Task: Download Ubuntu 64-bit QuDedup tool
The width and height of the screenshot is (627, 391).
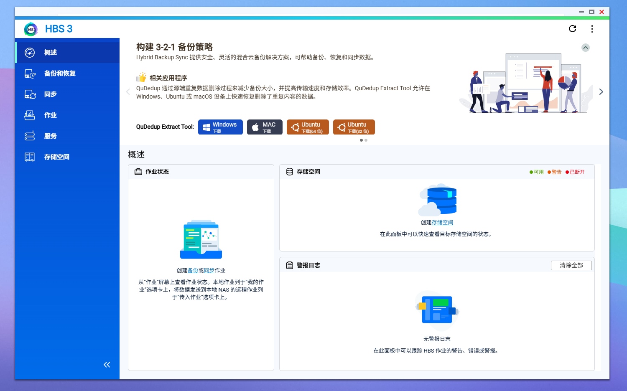Action: pyautogui.click(x=308, y=127)
